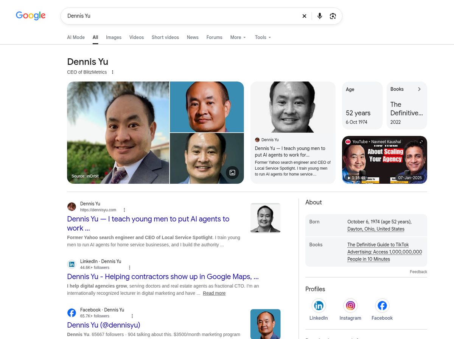Switch to Forums tab

215,37
